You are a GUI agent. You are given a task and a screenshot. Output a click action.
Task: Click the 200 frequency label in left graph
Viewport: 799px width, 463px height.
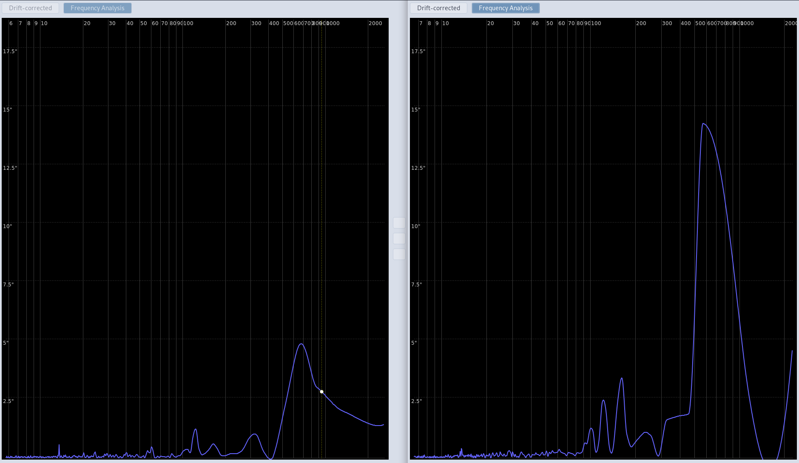231,23
